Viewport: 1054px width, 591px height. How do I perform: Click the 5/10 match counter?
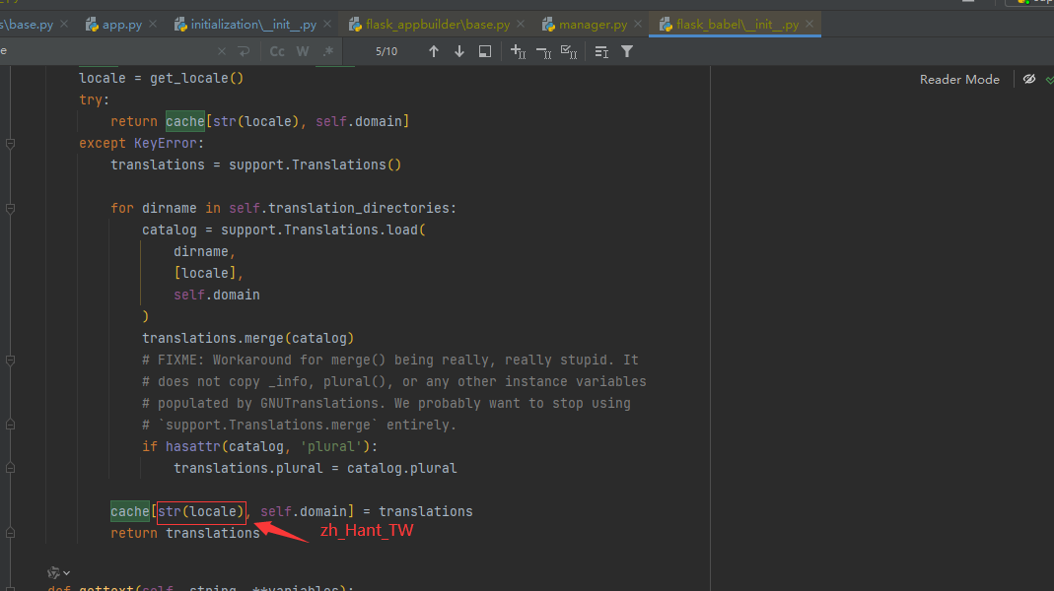pos(386,51)
